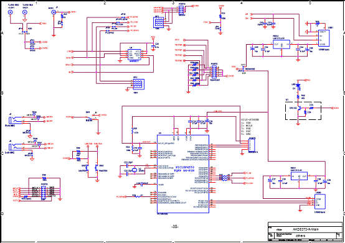Click the X2 crystal oscillator symbol
Image resolution: width=345 pixels, height=243 pixels.
tap(135, 170)
